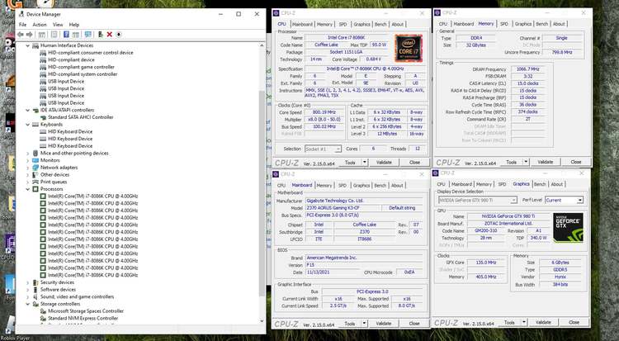Select Standard NVM Express Controller
This screenshot has width=619, height=341.
83,319
